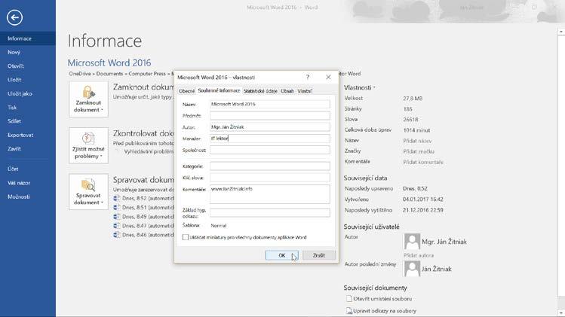
Task: Switch to the Souhrnné informace tab
Action: coord(219,90)
